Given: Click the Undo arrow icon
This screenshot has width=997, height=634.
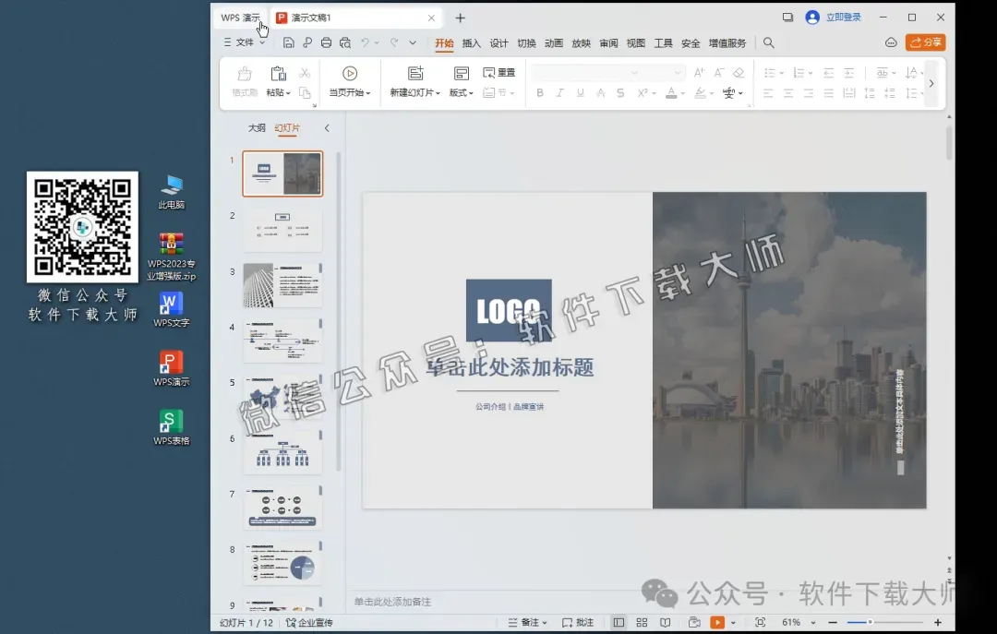Looking at the screenshot, I should tap(365, 42).
